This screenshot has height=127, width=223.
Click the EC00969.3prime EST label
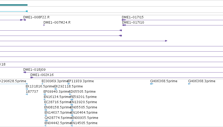55,81
